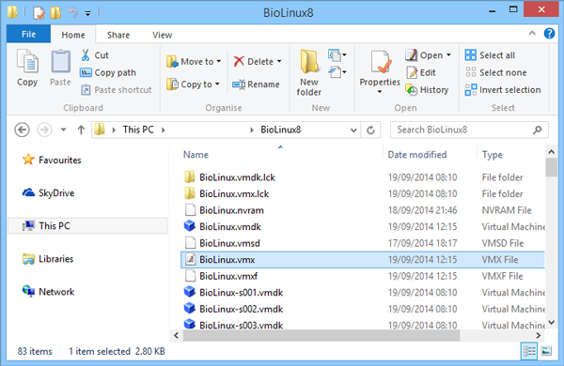Image resolution: width=564 pixels, height=366 pixels.
Task: Sort by the Date modified column header
Action: 416,155
